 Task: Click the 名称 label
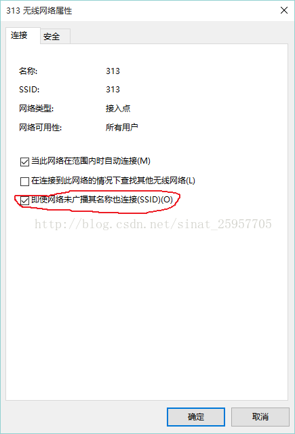pos(28,71)
